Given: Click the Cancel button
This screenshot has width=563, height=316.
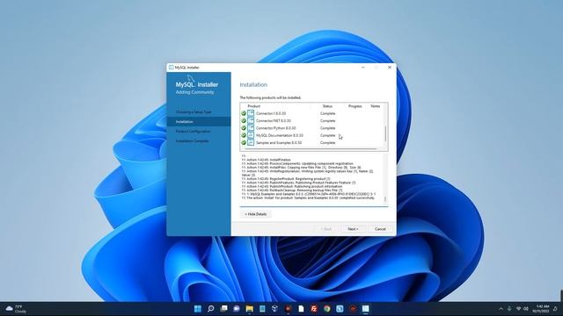Looking at the screenshot, I should (380, 229).
